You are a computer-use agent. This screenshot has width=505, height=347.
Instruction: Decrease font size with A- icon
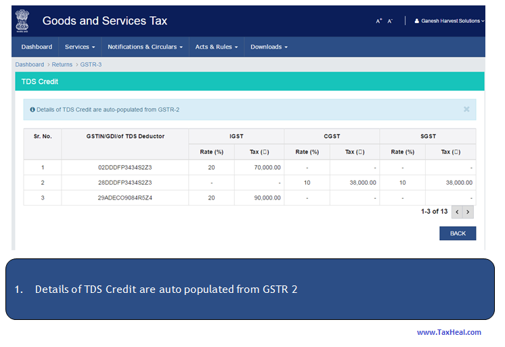point(390,22)
